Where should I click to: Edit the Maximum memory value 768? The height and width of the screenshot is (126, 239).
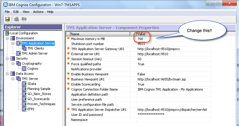140,39
